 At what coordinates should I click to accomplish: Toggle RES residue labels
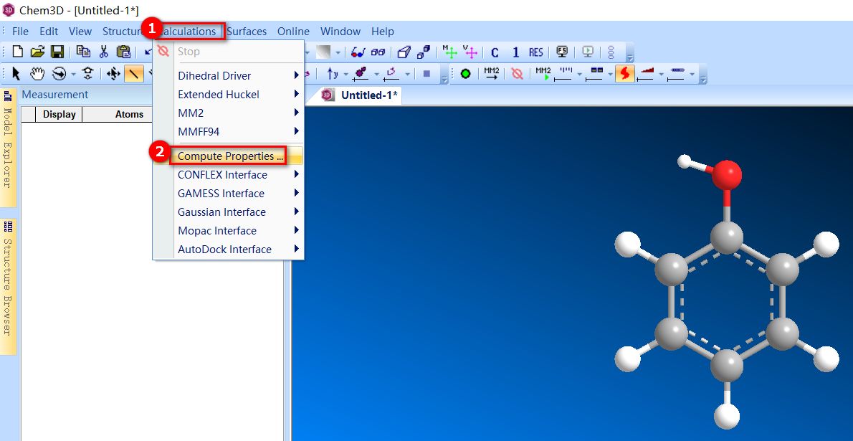536,52
